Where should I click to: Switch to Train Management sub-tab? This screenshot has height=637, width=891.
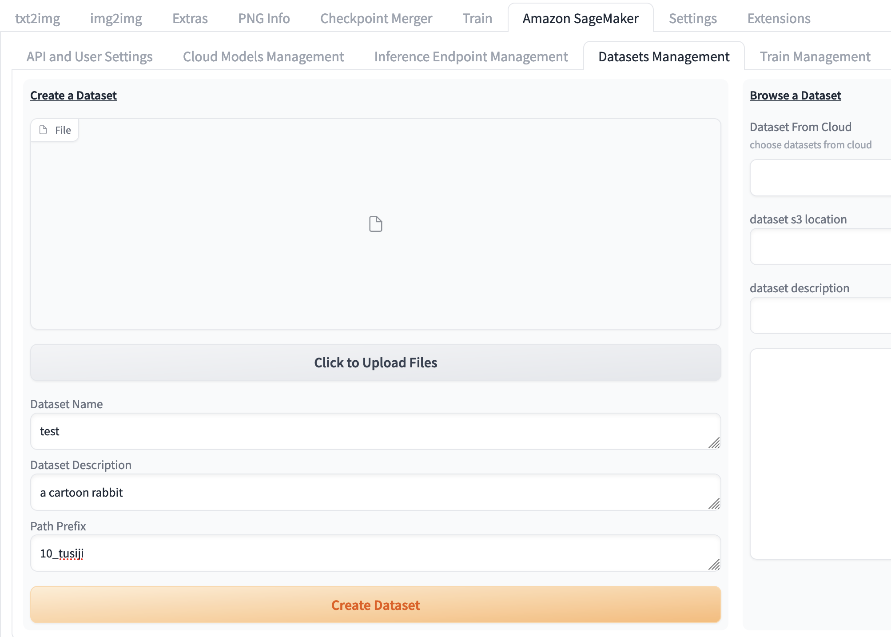tap(815, 56)
